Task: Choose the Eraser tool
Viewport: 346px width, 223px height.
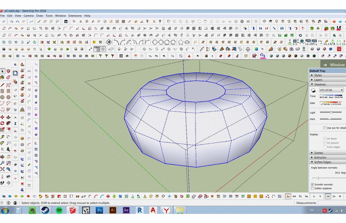Action: (8, 77)
